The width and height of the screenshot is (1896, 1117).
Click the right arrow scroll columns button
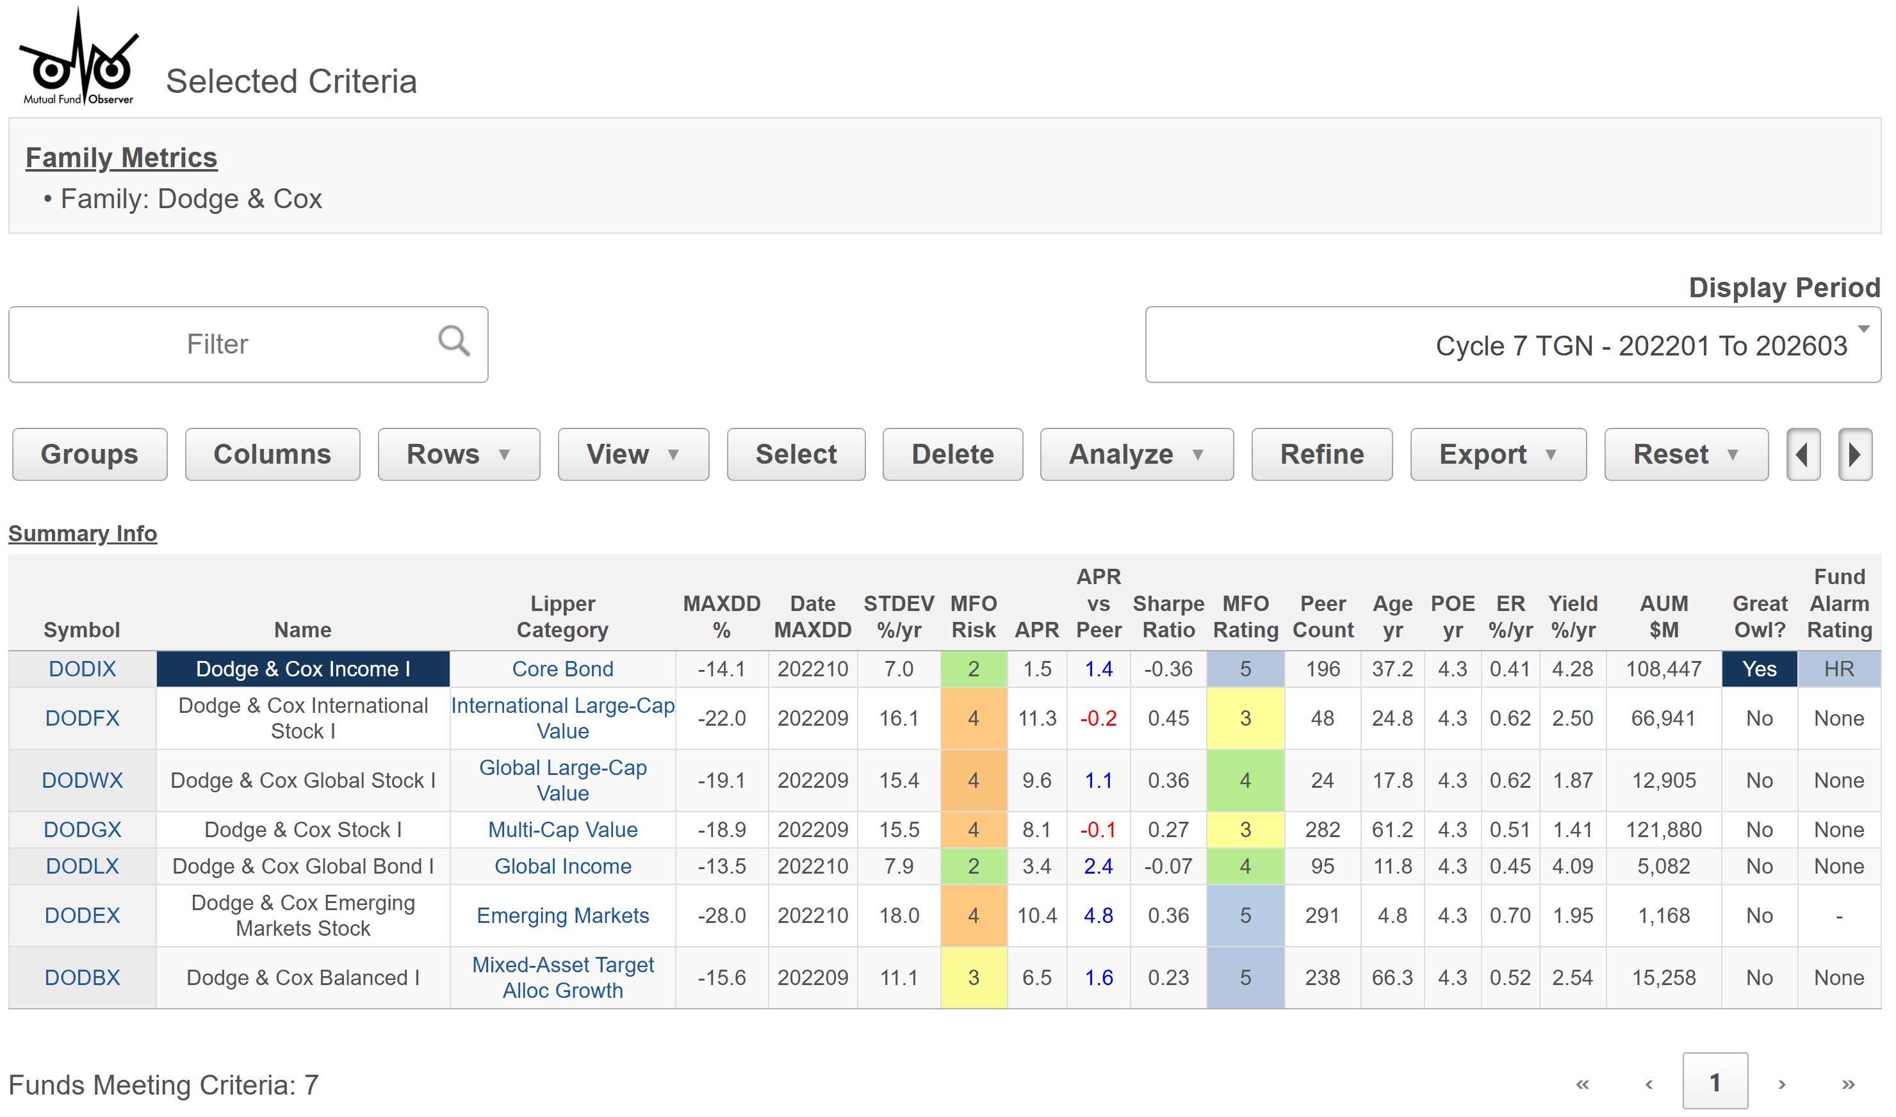tap(1856, 455)
